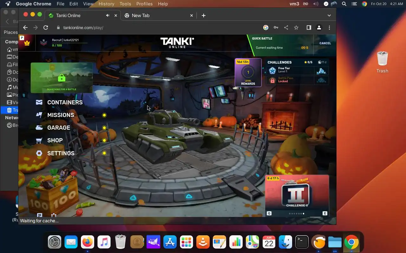Viewport: 406px width, 253px height.
Task: Open System Preferences from the Dock
Action: (55, 243)
